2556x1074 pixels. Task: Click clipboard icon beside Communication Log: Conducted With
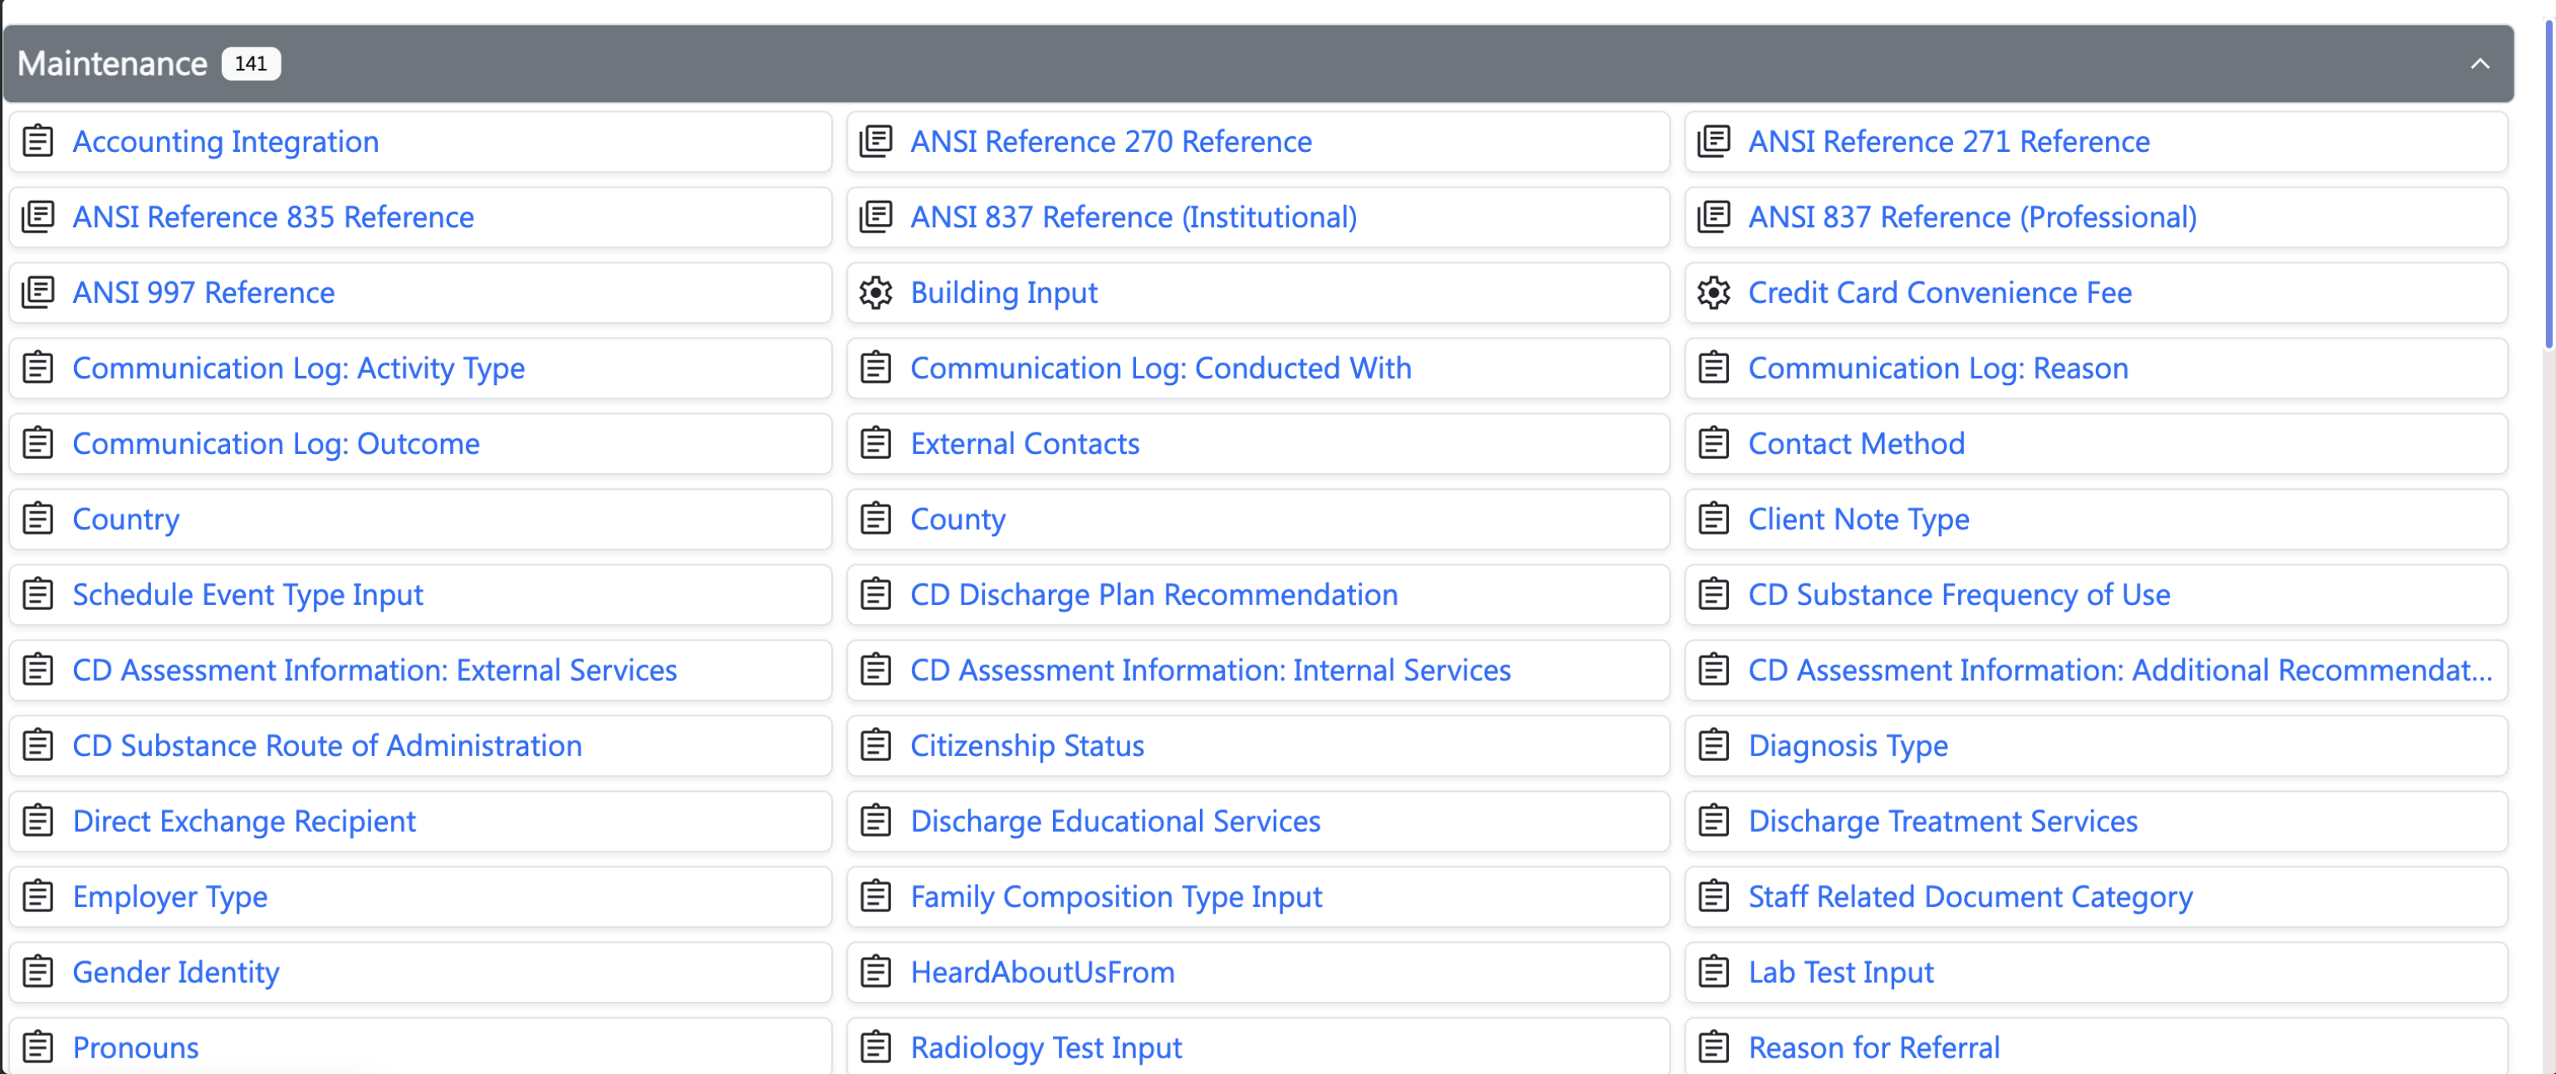(876, 367)
